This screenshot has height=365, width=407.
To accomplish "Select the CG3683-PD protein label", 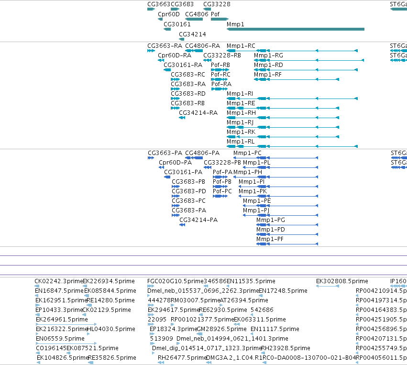I will click(189, 191).
